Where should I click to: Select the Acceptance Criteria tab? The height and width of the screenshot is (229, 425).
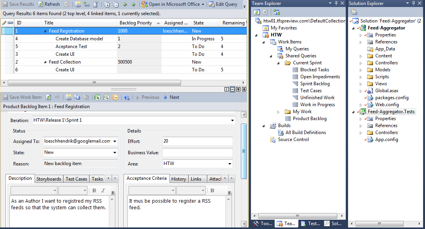coord(146,178)
